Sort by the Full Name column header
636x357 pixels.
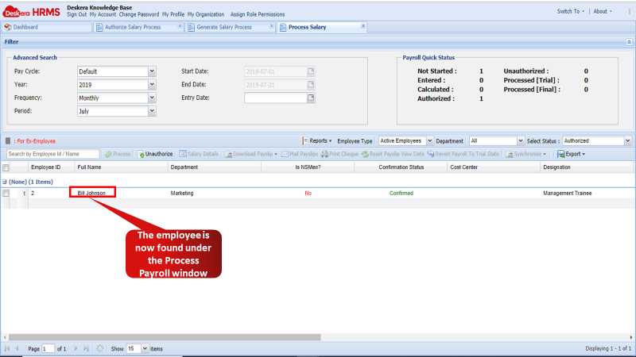pyautogui.click(x=122, y=167)
